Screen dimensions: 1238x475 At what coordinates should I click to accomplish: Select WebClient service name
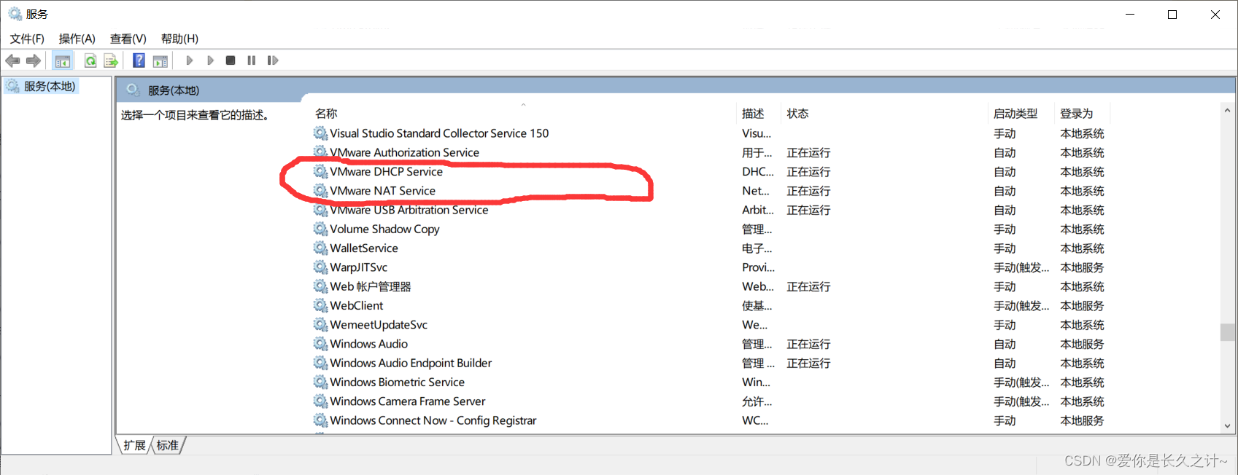356,305
